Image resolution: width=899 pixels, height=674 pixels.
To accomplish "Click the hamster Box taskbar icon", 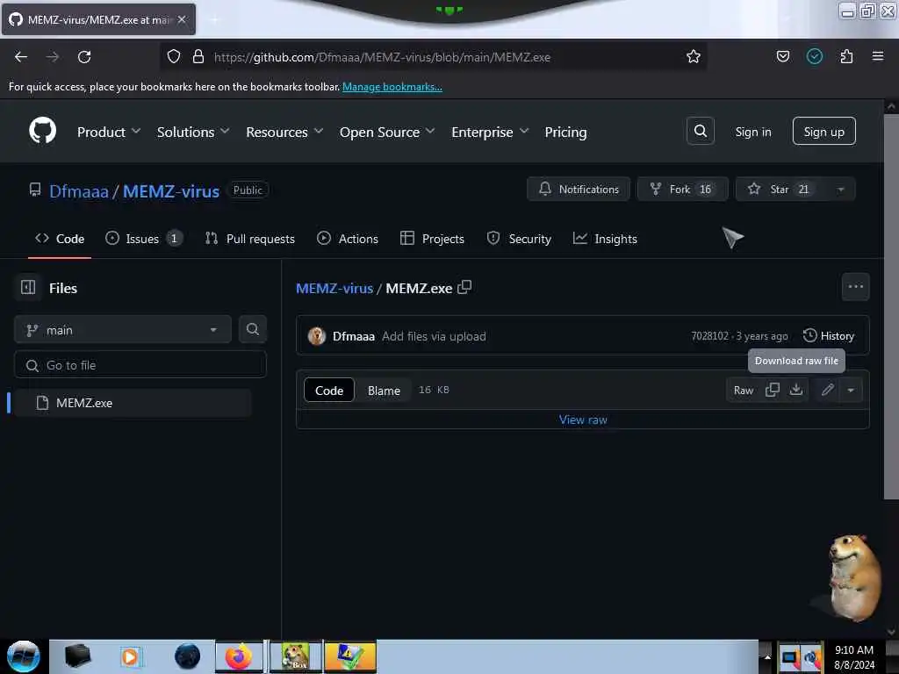I will 295,656.
